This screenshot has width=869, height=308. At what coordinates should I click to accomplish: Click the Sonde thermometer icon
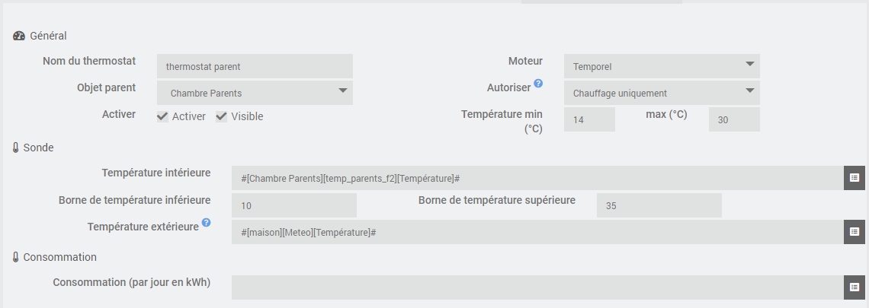tap(15, 148)
